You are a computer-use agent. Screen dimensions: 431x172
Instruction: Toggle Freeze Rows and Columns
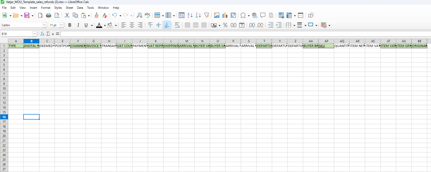[289, 15]
